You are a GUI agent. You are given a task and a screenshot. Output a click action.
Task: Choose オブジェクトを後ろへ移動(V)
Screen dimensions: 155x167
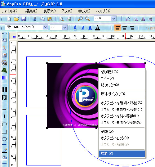click(122, 122)
